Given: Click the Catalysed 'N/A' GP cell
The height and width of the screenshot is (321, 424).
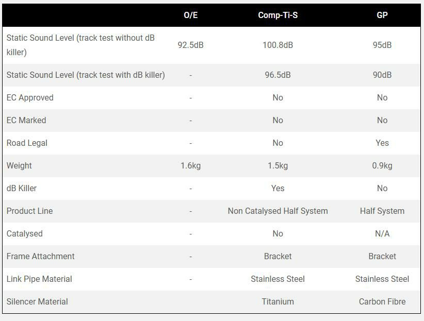Looking at the screenshot, I should coord(382,233).
